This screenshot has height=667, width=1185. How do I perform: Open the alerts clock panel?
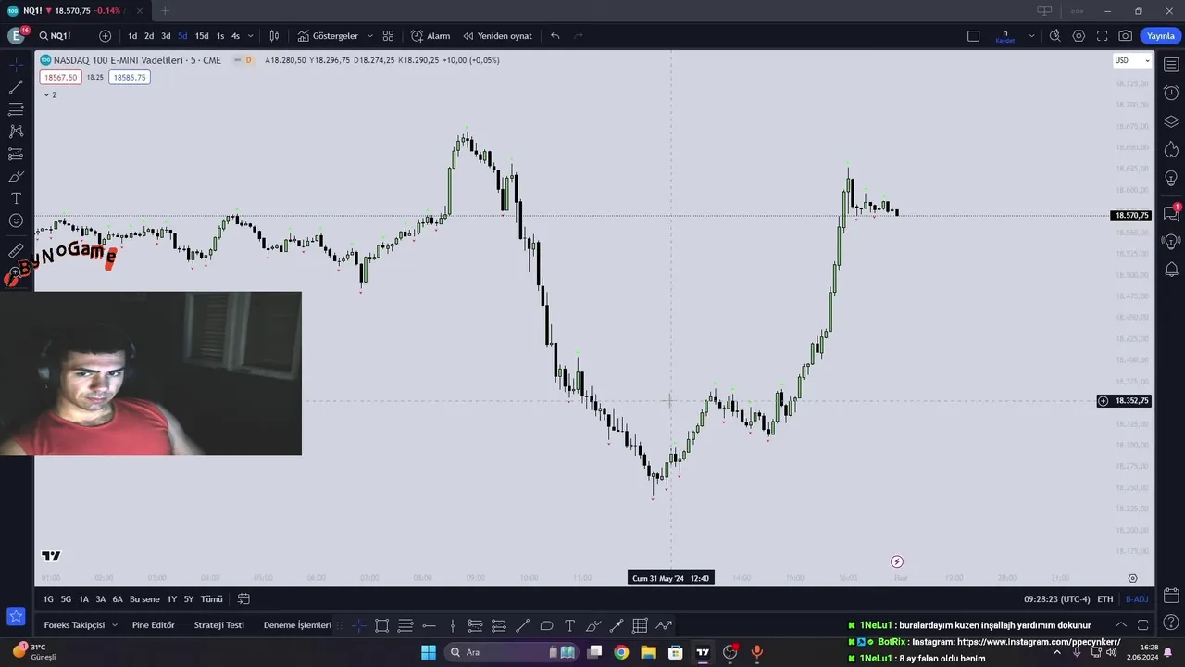(x=1171, y=93)
